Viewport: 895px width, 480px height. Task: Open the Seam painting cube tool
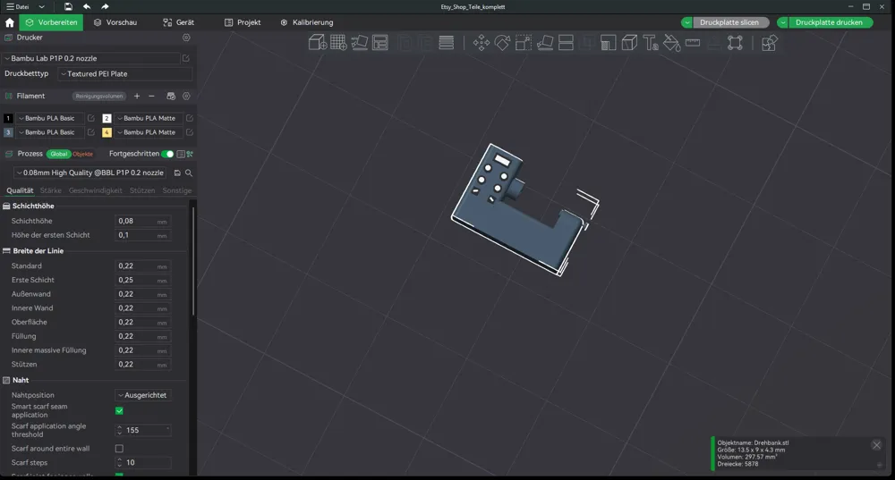point(629,43)
